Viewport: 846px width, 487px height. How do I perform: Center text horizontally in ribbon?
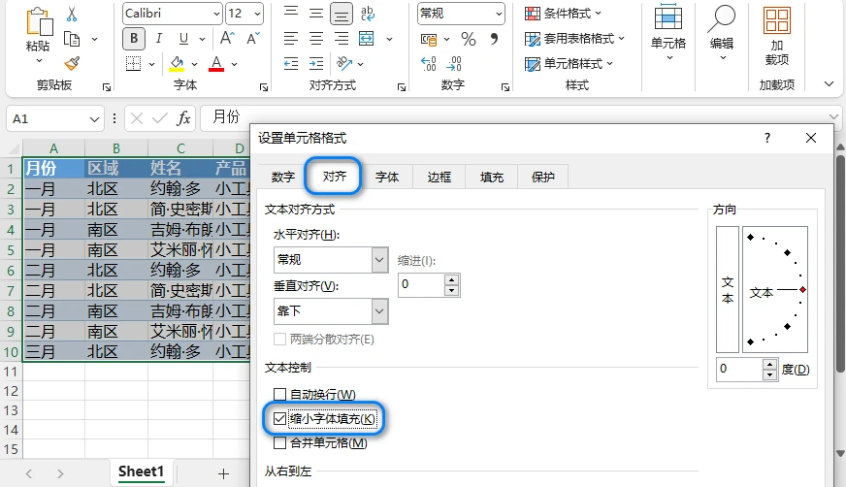pyautogui.click(x=316, y=38)
